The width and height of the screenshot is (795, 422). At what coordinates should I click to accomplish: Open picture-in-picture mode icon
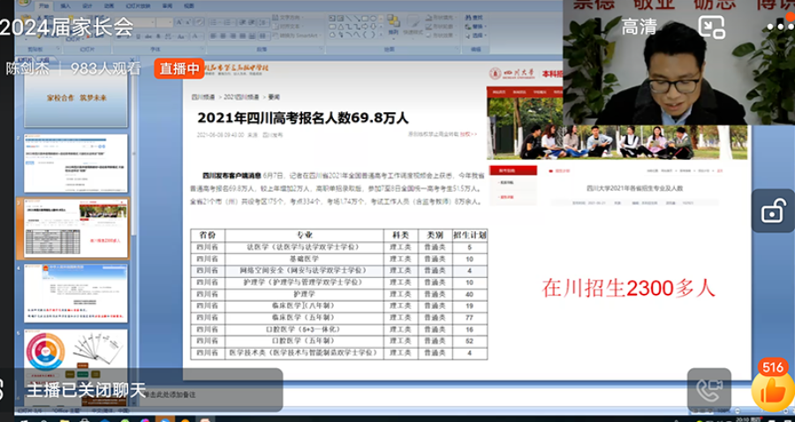(x=711, y=26)
